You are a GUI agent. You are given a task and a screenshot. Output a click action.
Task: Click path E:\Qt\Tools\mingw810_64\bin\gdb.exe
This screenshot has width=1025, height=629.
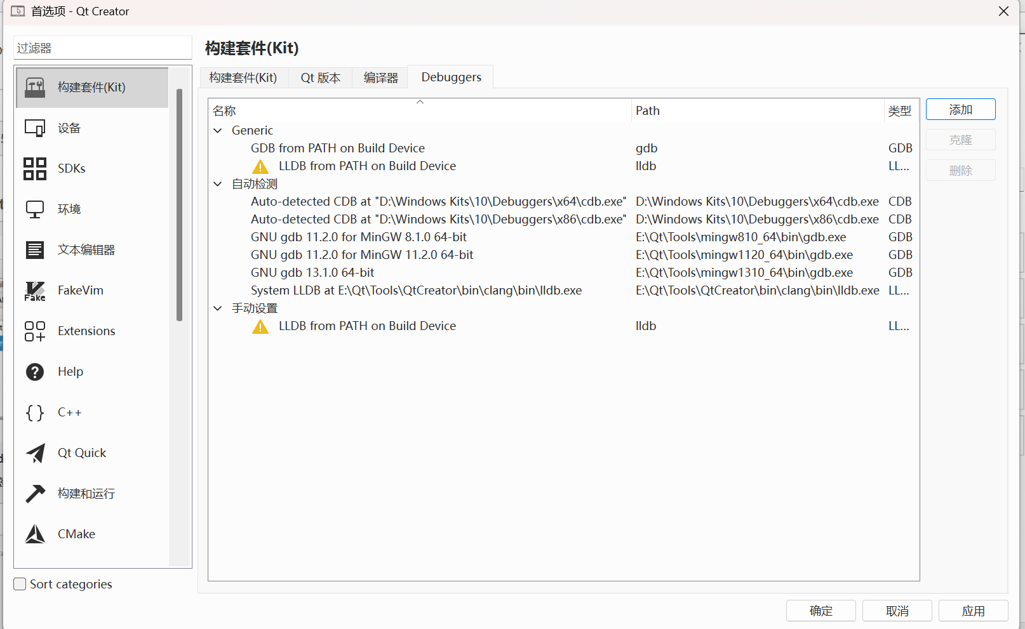[x=740, y=237]
